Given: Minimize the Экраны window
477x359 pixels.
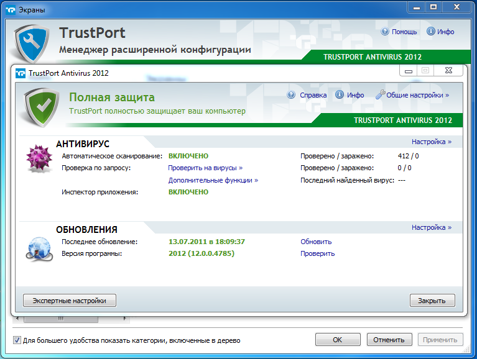Looking at the screenshot, I should pyautogui.click(x=417, y=7).
